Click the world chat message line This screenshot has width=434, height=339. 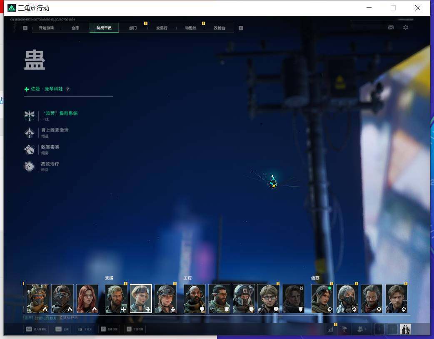pyautogui.click(x=51, y=318)
